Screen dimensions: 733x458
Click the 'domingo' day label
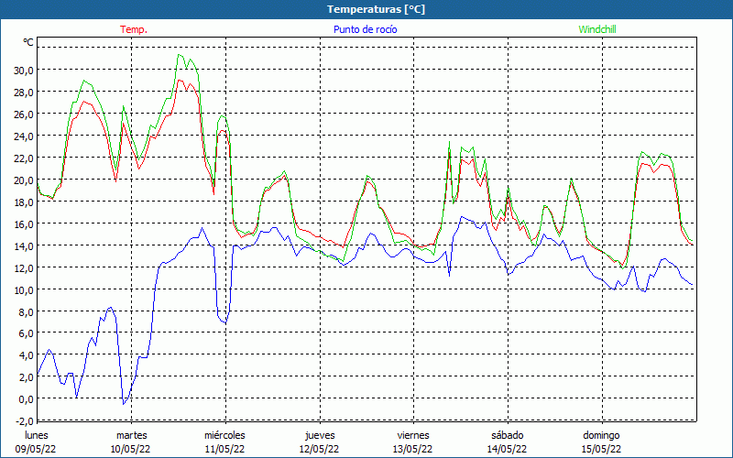[601, 435]
